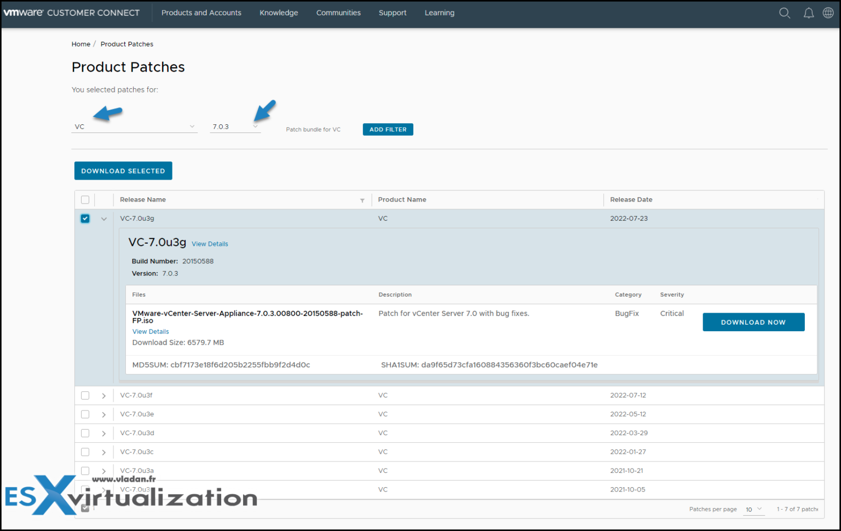The height and width of the screenshot is (531, 841).
Task: Open the notifications bell icon
Action: (809, 13)
